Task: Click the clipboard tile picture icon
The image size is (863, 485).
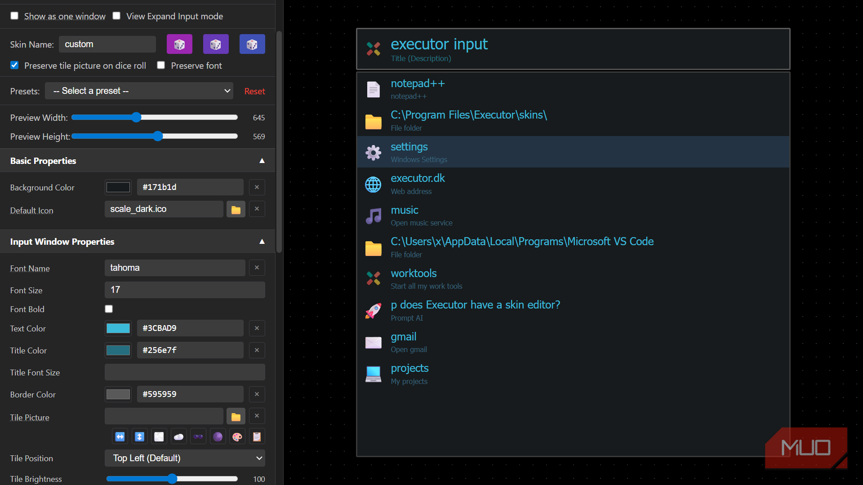Action: coord(257,436)
